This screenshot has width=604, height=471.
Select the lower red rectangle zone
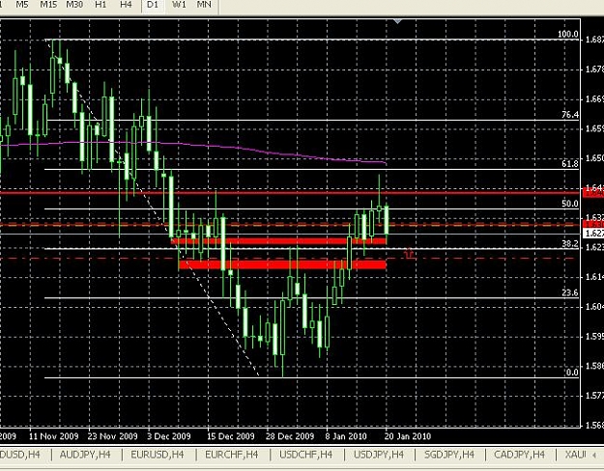pos(283,264)
